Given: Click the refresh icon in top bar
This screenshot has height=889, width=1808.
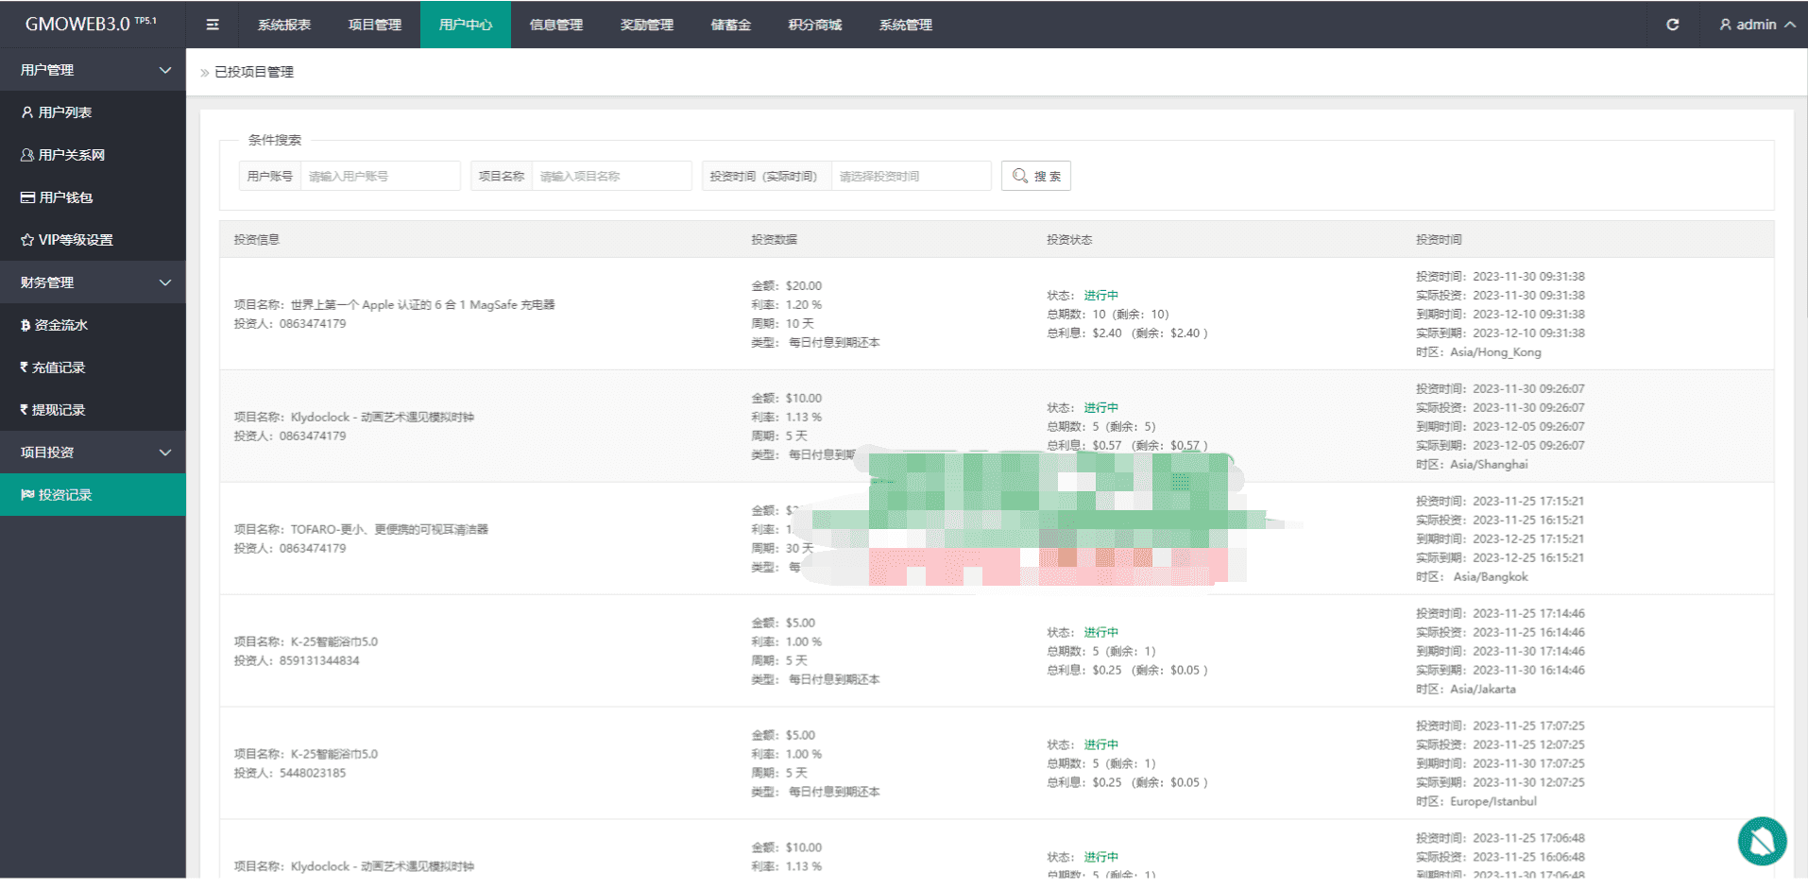Looking at the screenshot, I should [1672, 25].
